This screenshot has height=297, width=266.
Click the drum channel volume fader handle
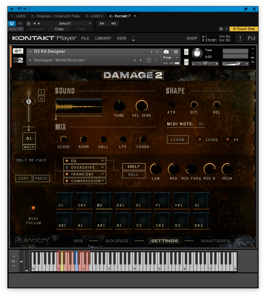28,102
